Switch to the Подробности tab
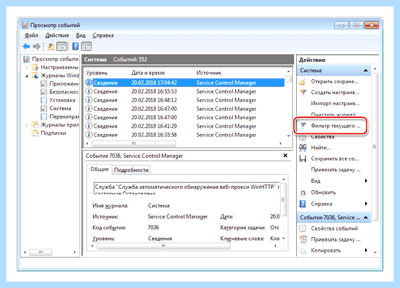This screenshot has width=400, height=288. pyautogui.click(x=131, y=170)
